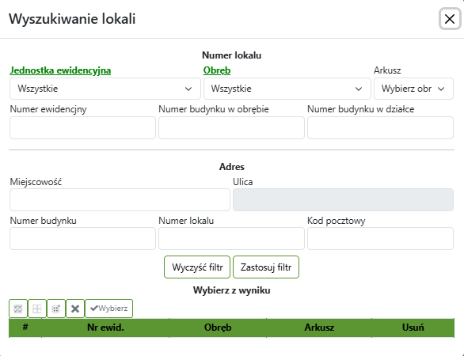Click the Usuń column header
Image resolution: width=464 pixels, height=356 pixels.
coord(413,328)
